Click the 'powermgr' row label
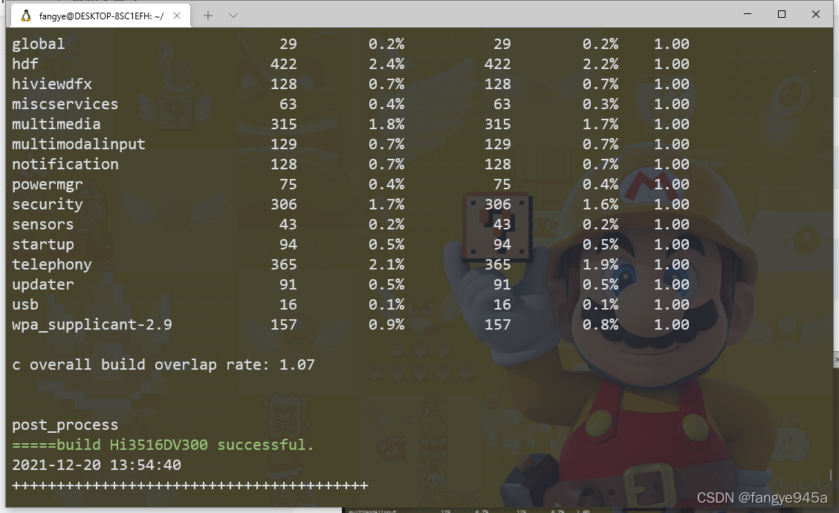Viewport: 839px width, 513px height. pos(48,184)
